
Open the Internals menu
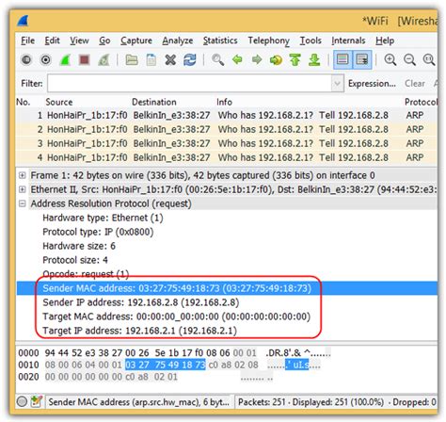click(x=348, y=41)
